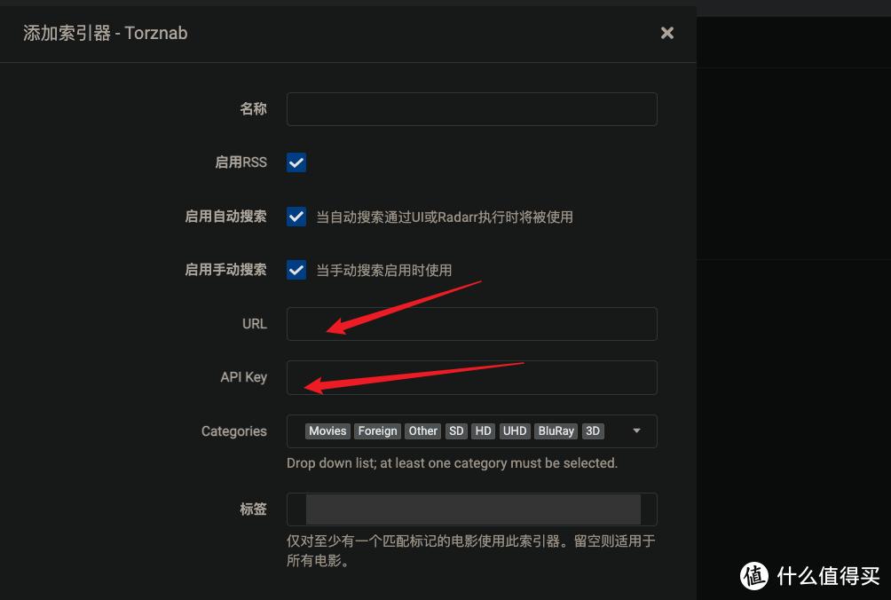Screen dimensions: 891x600
Task: Select the 3D category badge
Action: (x=592, y=430)
